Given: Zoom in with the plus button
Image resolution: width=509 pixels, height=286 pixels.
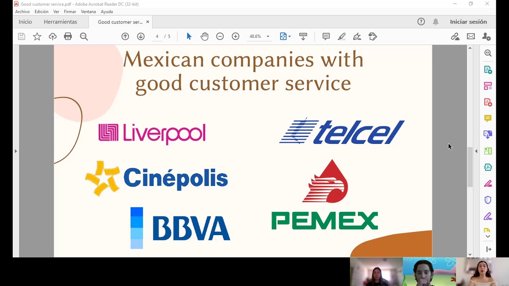Looking at the screenshot, I should [235, 37].
